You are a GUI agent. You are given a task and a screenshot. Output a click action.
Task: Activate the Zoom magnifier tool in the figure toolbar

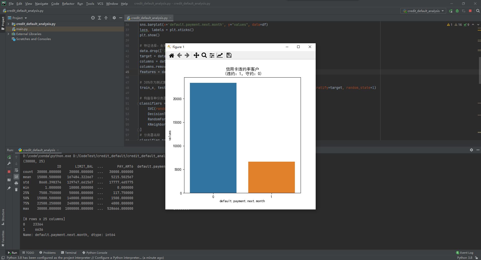[204, 55]
